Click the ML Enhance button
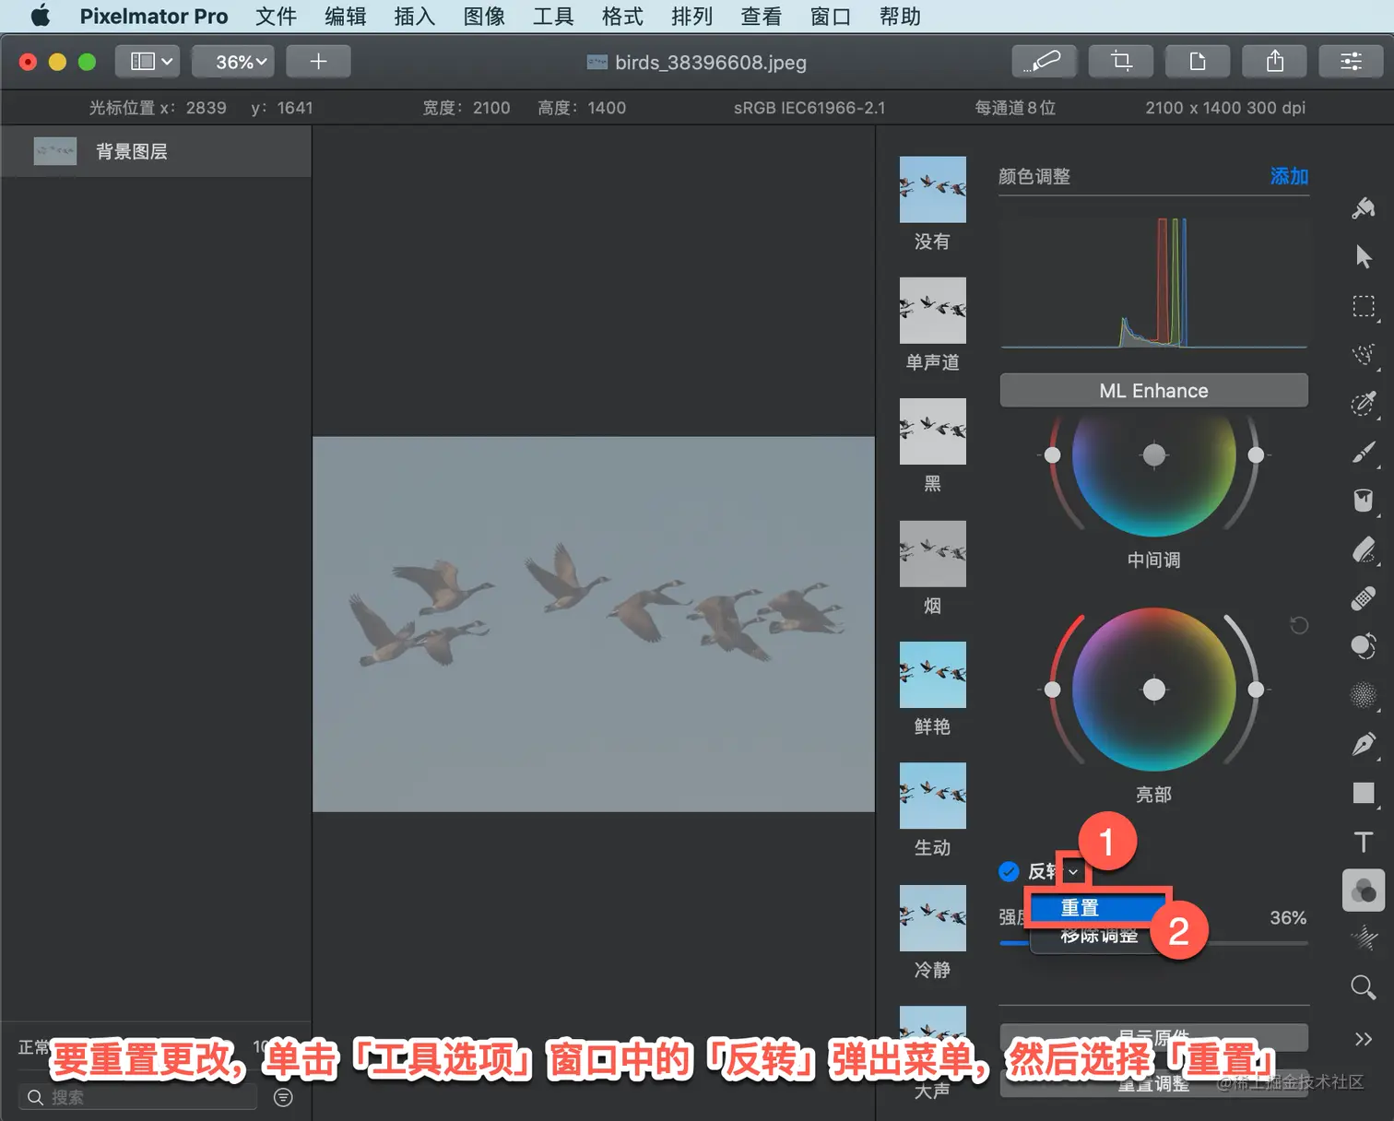 [1153, 390]
